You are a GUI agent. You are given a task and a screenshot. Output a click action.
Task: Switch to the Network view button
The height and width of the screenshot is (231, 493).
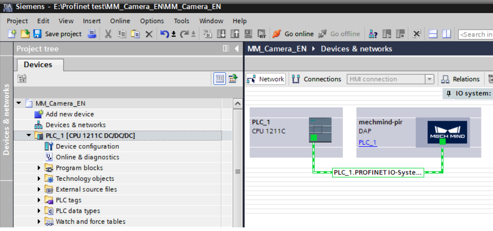(x=266, y=79)
